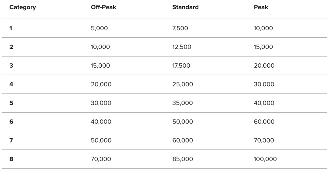Select the Category 7 row label
Image resolution: width=330 pixels, height=175 pixels.
pos(11,141)
